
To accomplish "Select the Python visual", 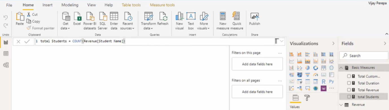I will 331,82.
